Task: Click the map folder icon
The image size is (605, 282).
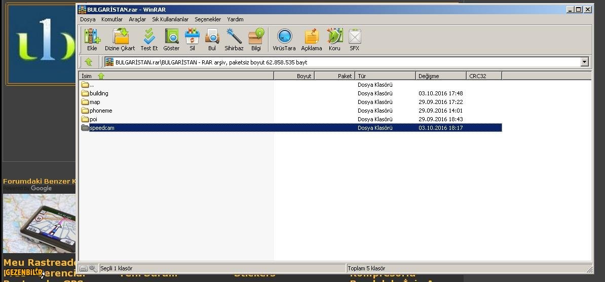Action: [x=85, y=102]
